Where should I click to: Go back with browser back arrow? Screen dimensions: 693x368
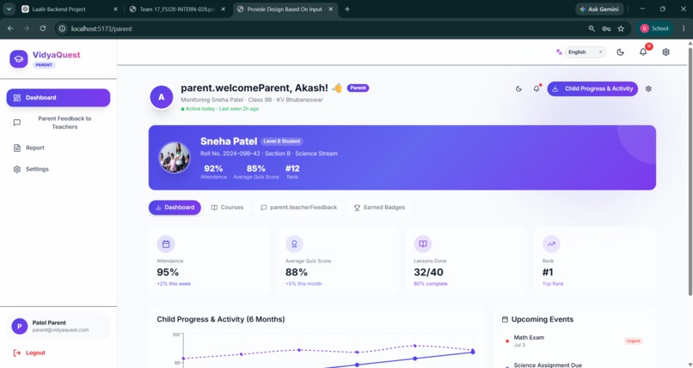click(x=10, y=28)
